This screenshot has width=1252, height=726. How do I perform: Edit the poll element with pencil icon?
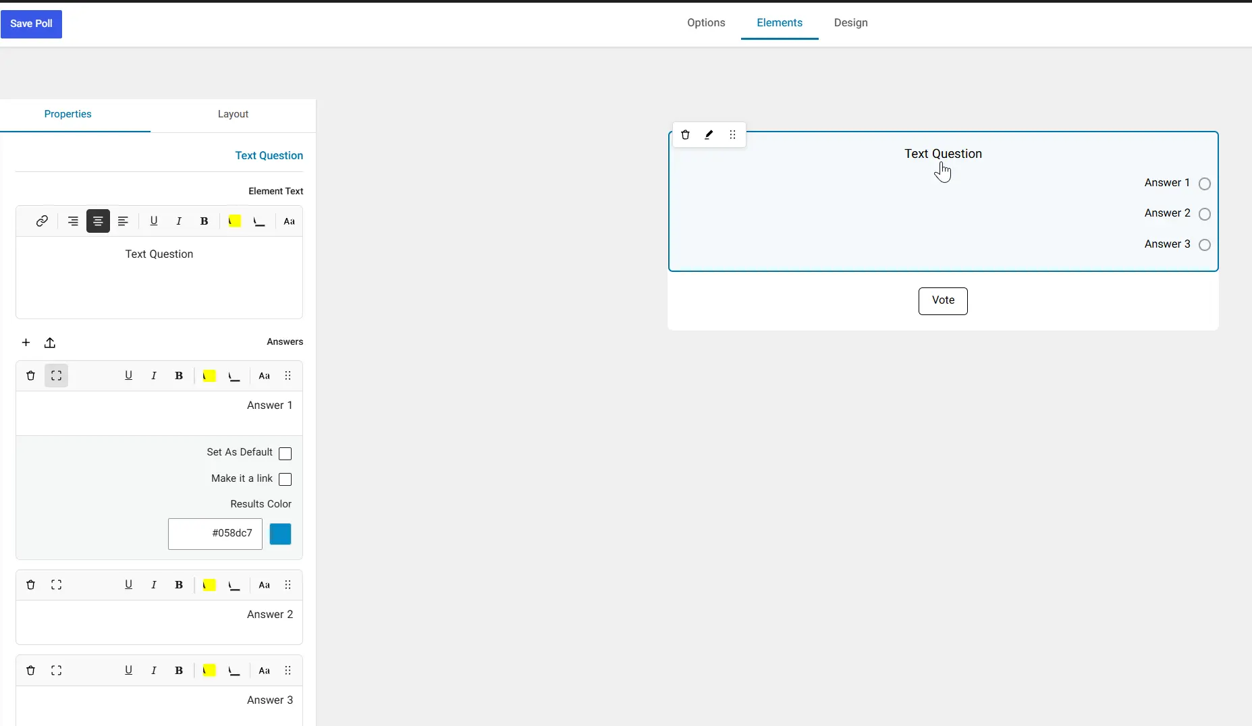(x=709, y=135)
